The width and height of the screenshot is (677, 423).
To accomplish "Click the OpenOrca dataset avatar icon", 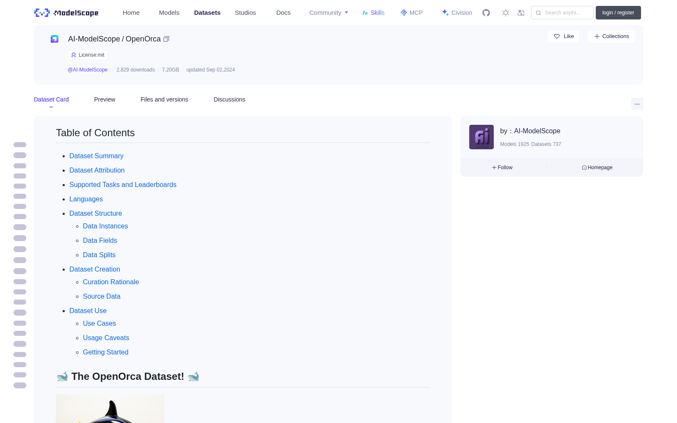I will [55, 39].
